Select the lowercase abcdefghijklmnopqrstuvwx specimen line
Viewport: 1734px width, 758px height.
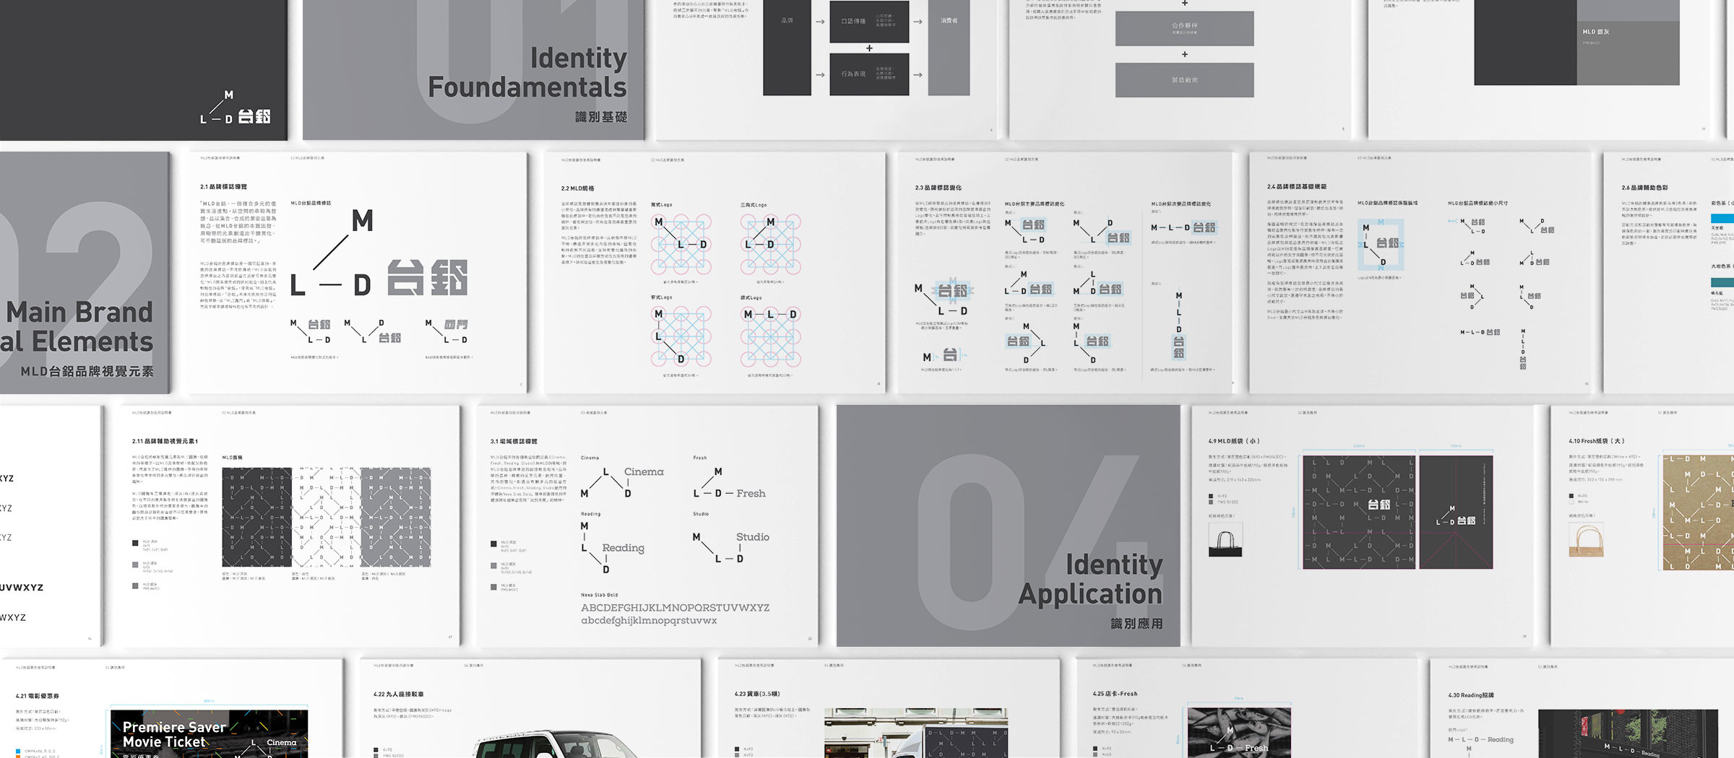[x=649, y=621]
